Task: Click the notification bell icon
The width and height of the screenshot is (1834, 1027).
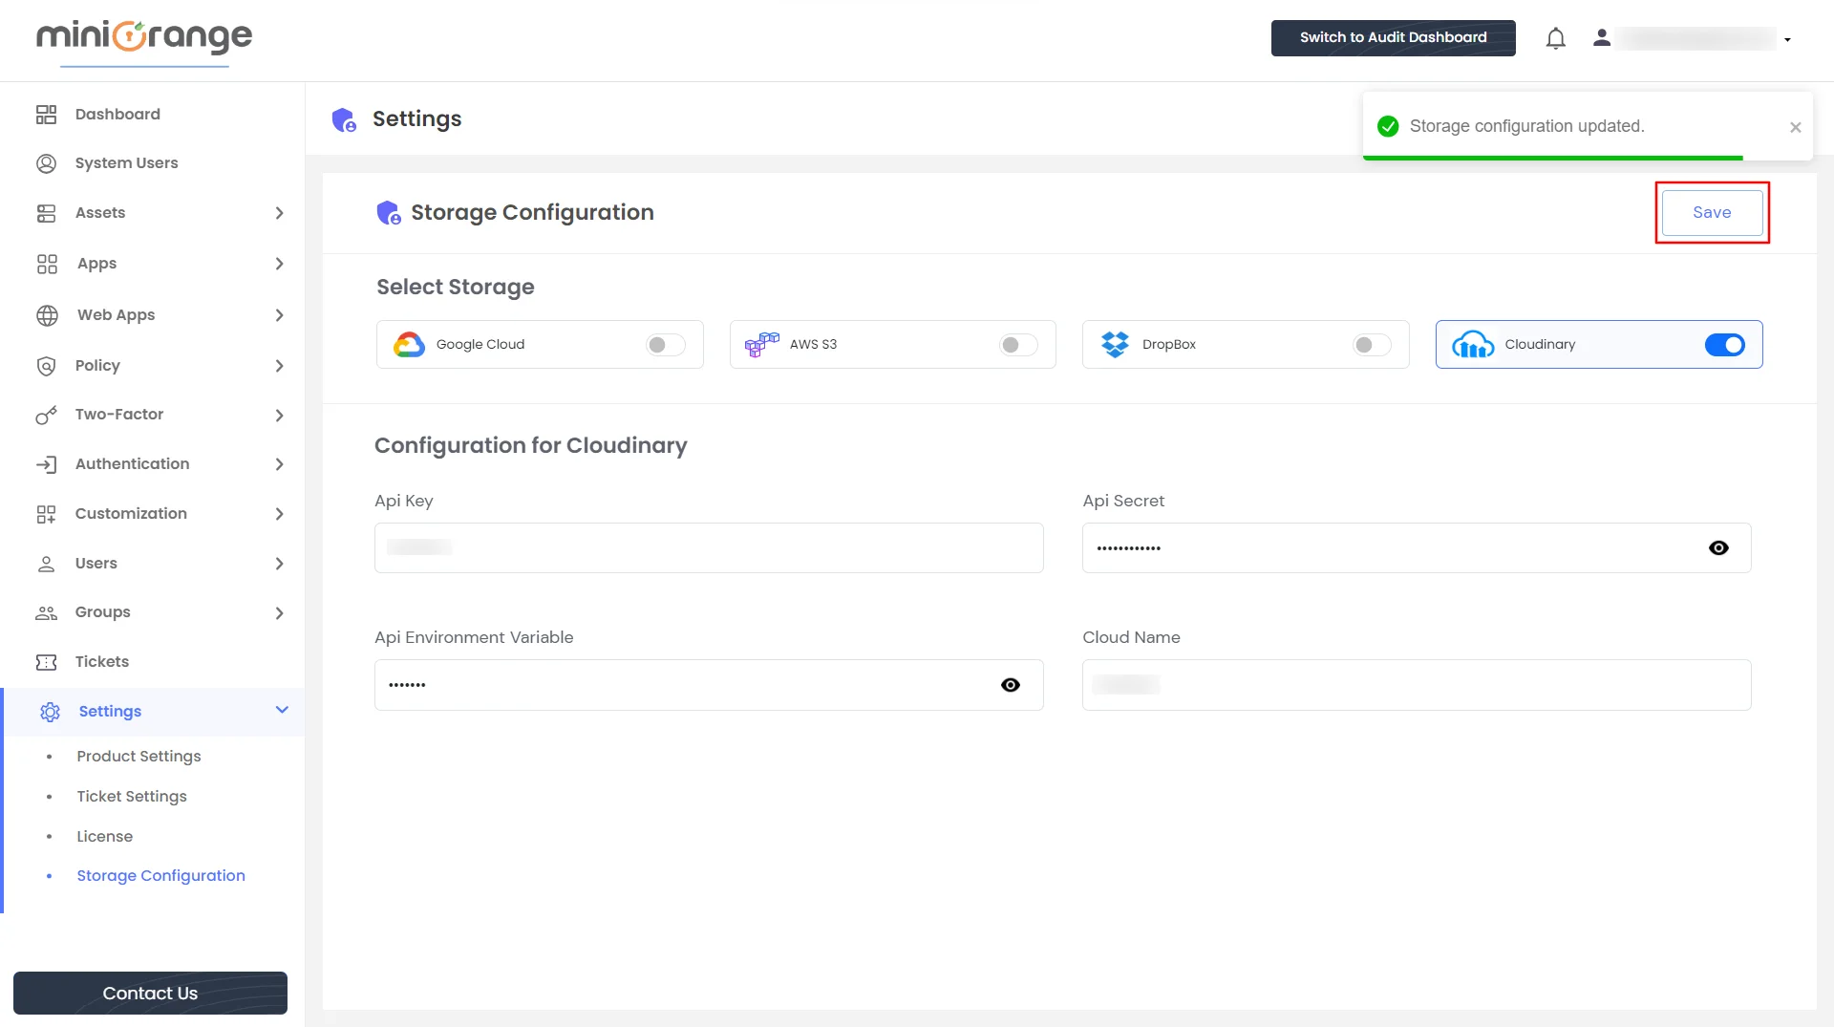Action: point(1555,38)
